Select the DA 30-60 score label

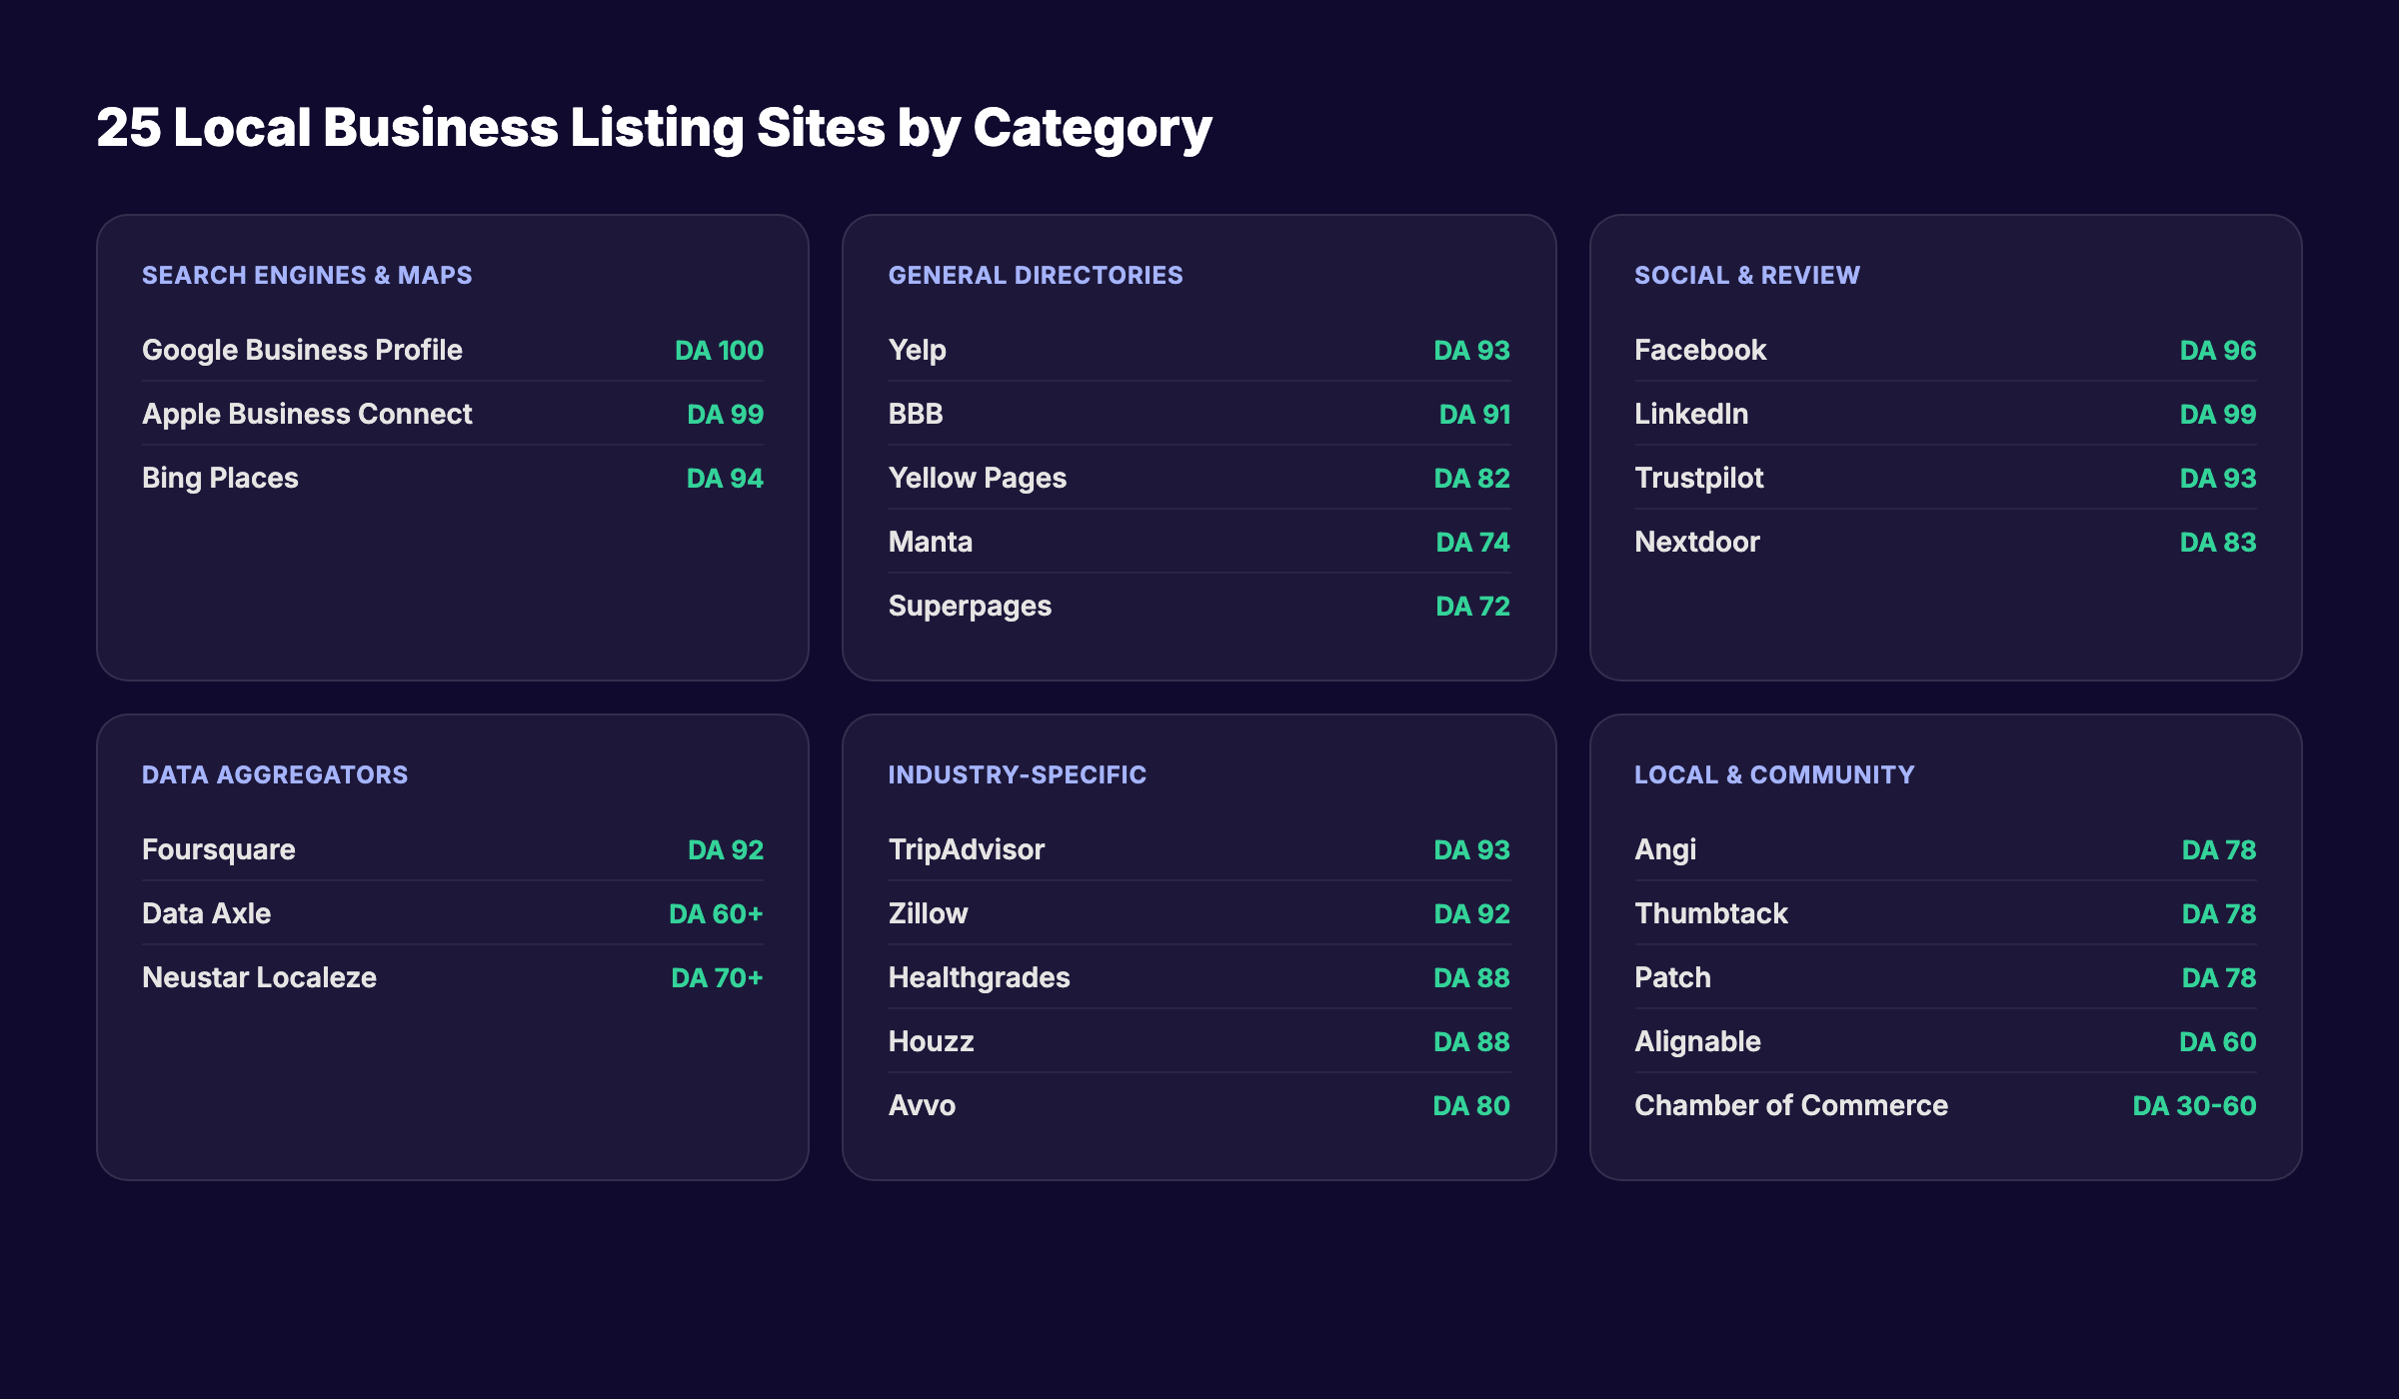click(2194, 1104)
